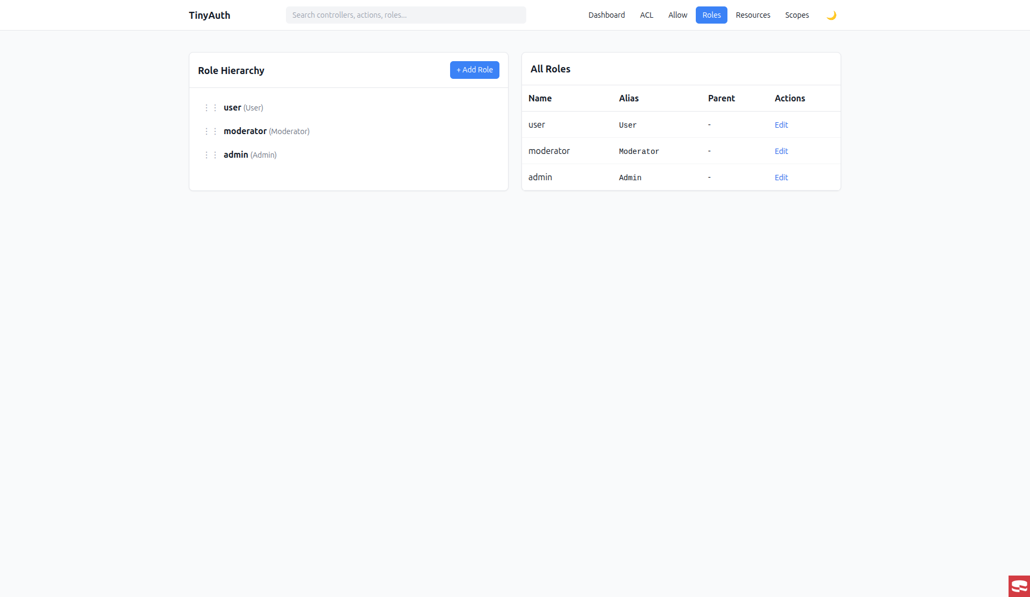Select admin in the Role Hierarchy tree
The height and width of the screenshot is (597, 1030).
[236, 155]
